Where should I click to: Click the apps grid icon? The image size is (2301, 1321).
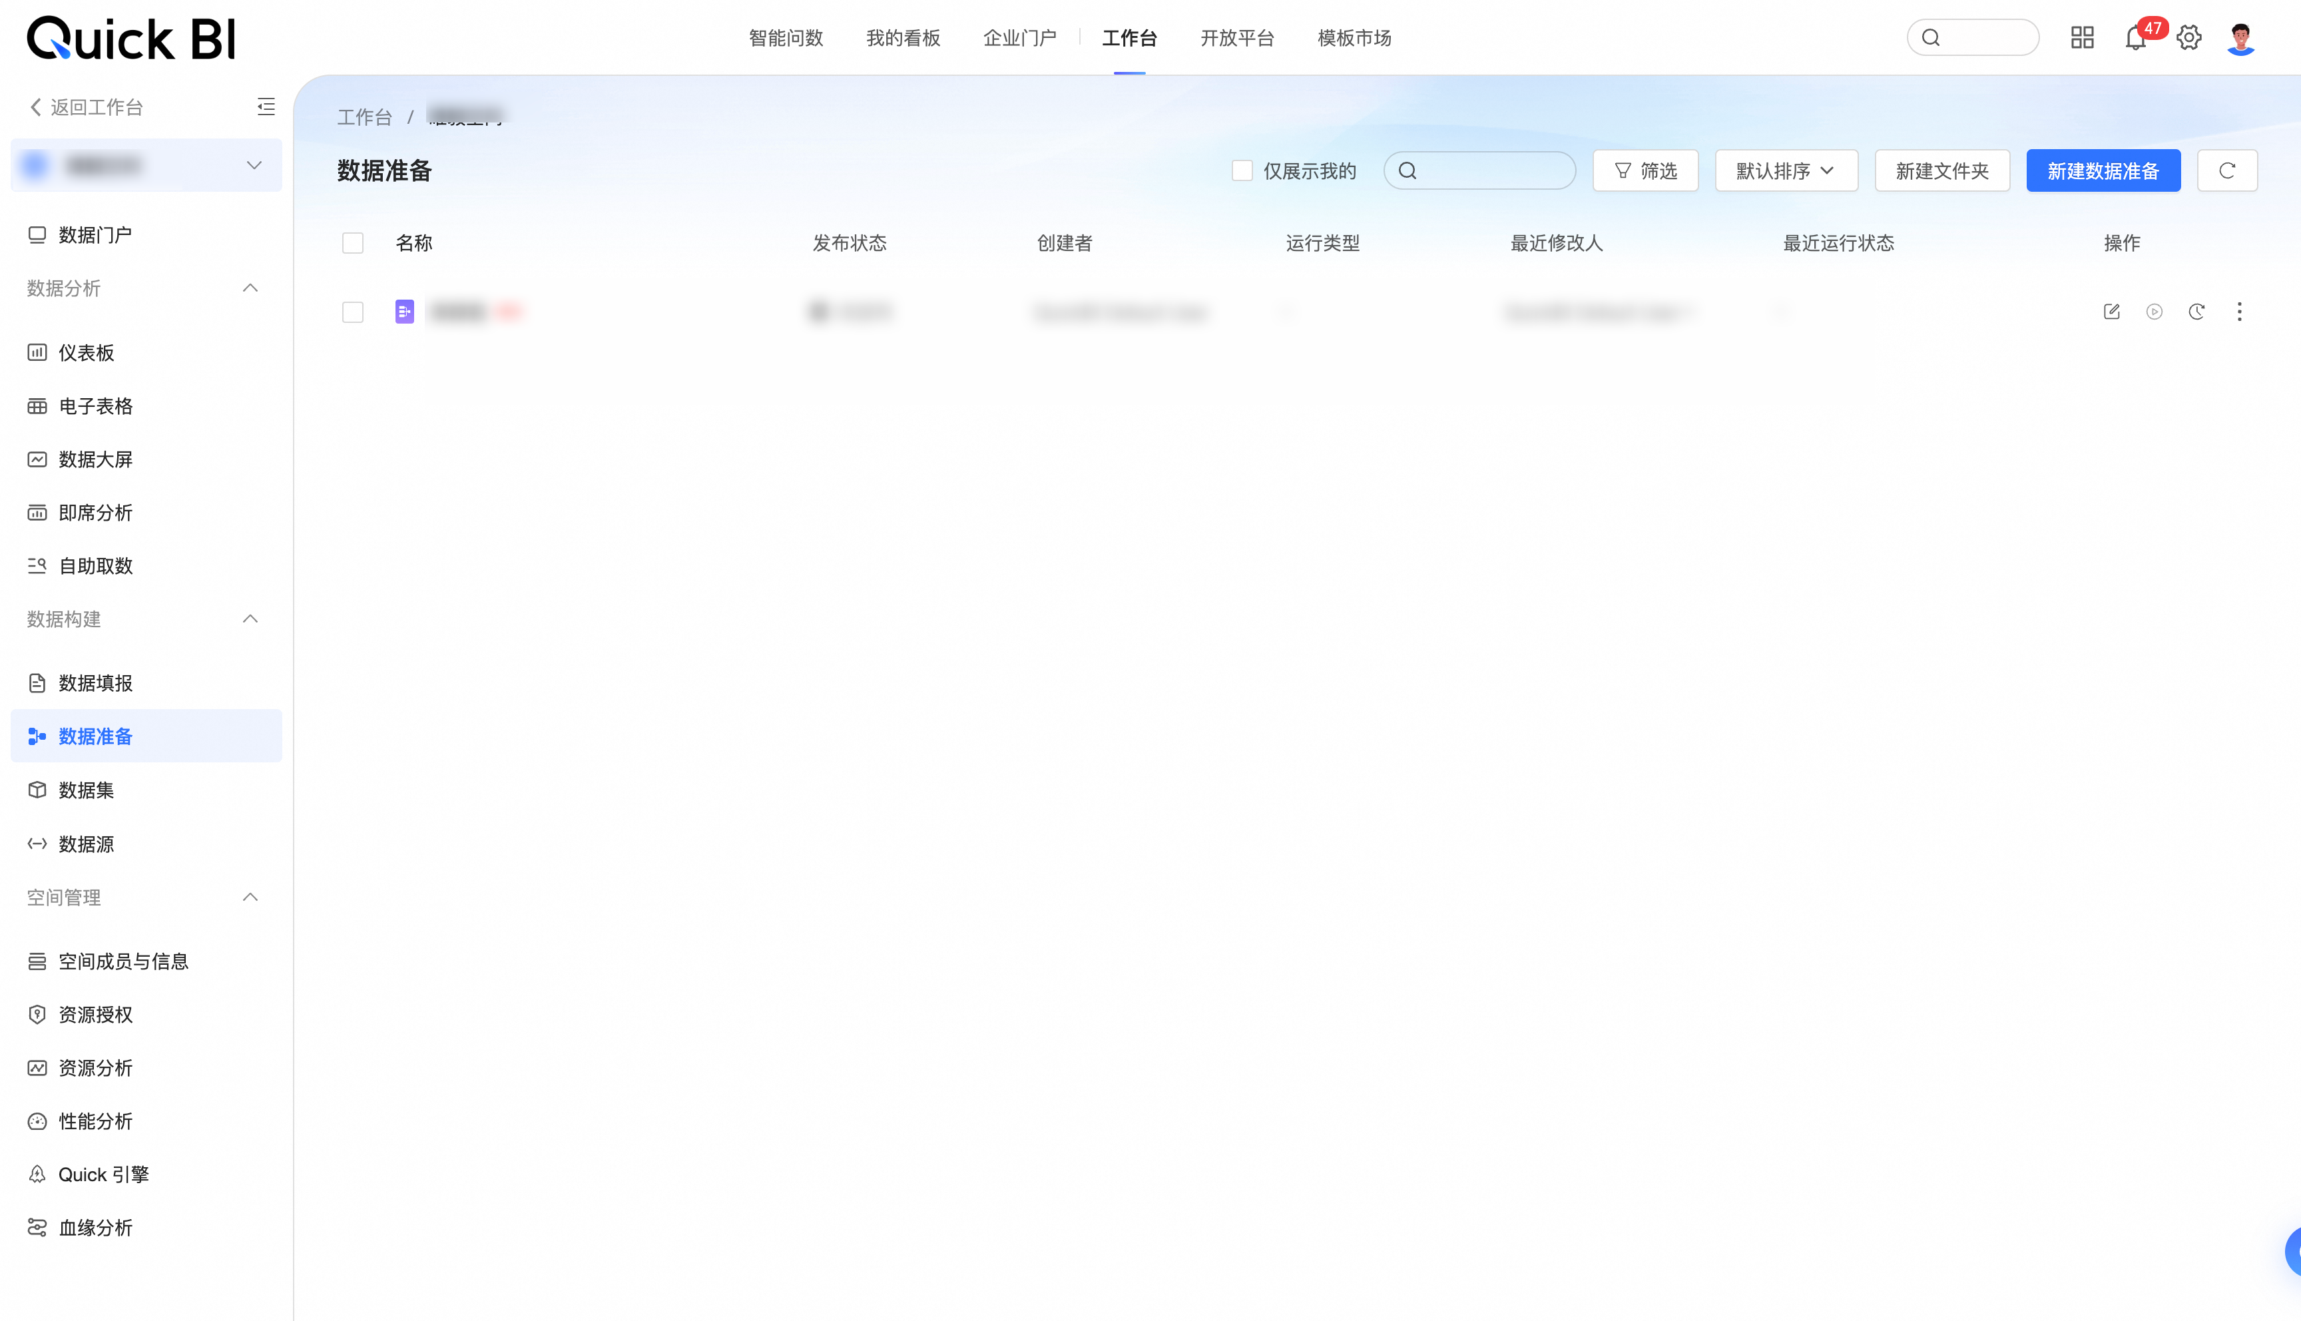[x=2083, y=38]
